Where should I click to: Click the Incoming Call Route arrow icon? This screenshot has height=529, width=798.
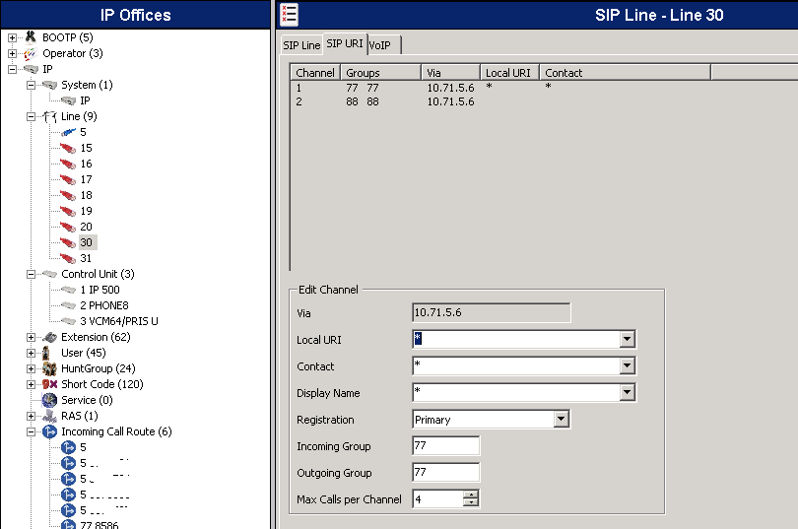49,431
